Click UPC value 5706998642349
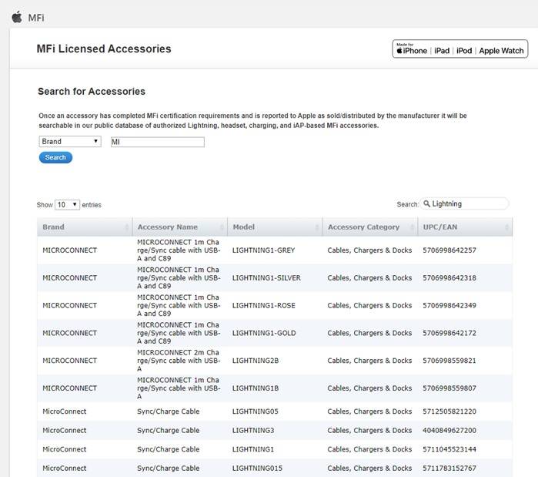 [x=449, y=305]
